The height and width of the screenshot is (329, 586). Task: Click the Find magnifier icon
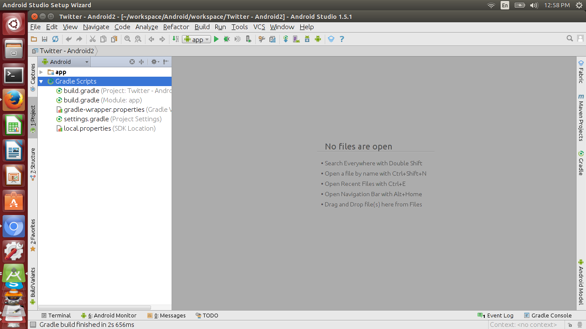click(127, 39)
